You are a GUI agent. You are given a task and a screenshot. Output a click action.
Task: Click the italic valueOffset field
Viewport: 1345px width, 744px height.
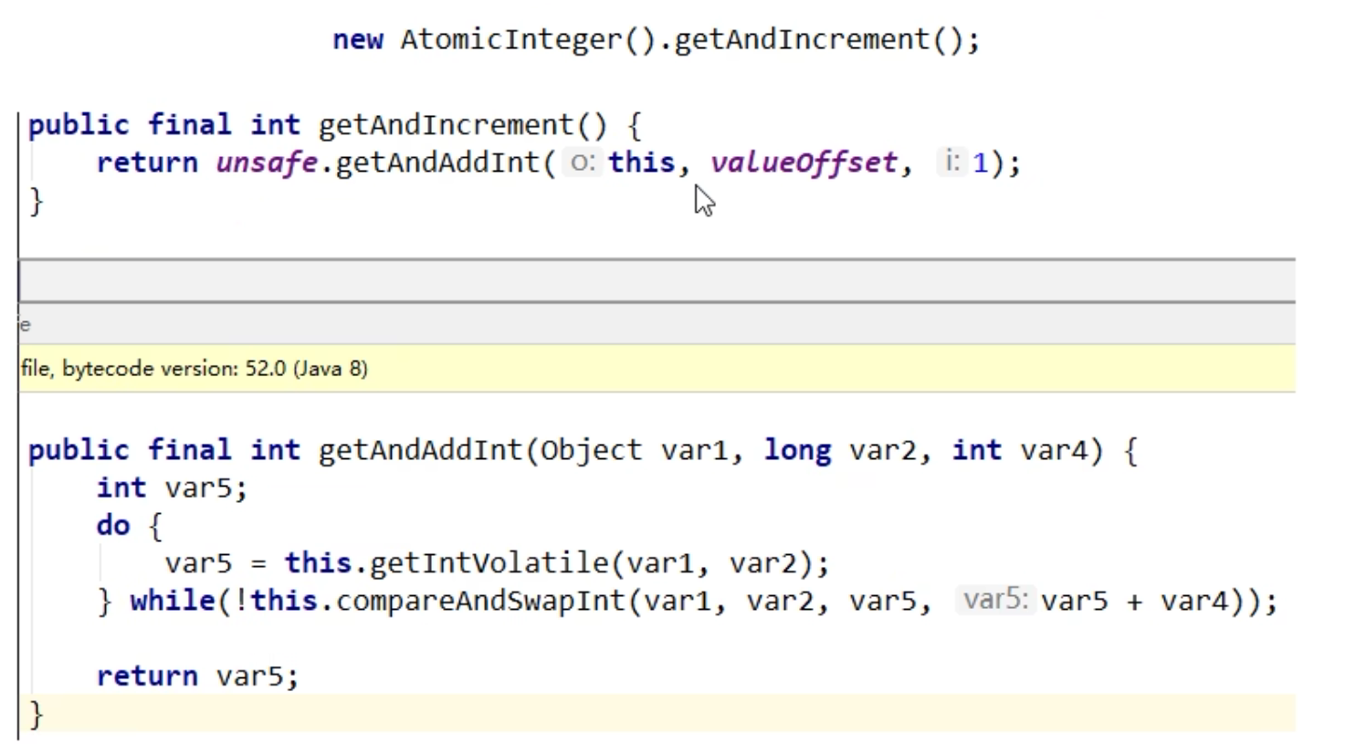coord(804,162)
